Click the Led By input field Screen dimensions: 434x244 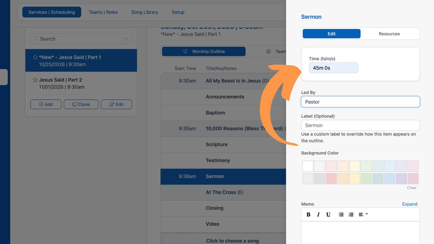click(360, 102)
